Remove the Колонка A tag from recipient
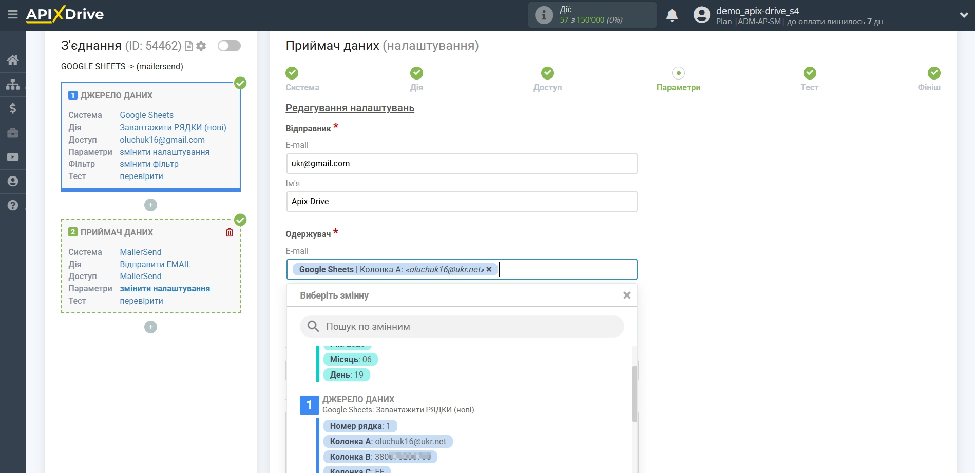 click(x=489, y=269)
